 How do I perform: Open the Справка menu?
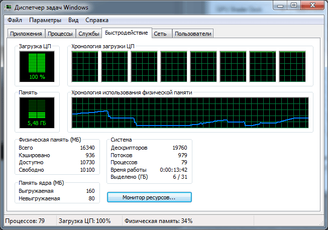coord(97,20)
